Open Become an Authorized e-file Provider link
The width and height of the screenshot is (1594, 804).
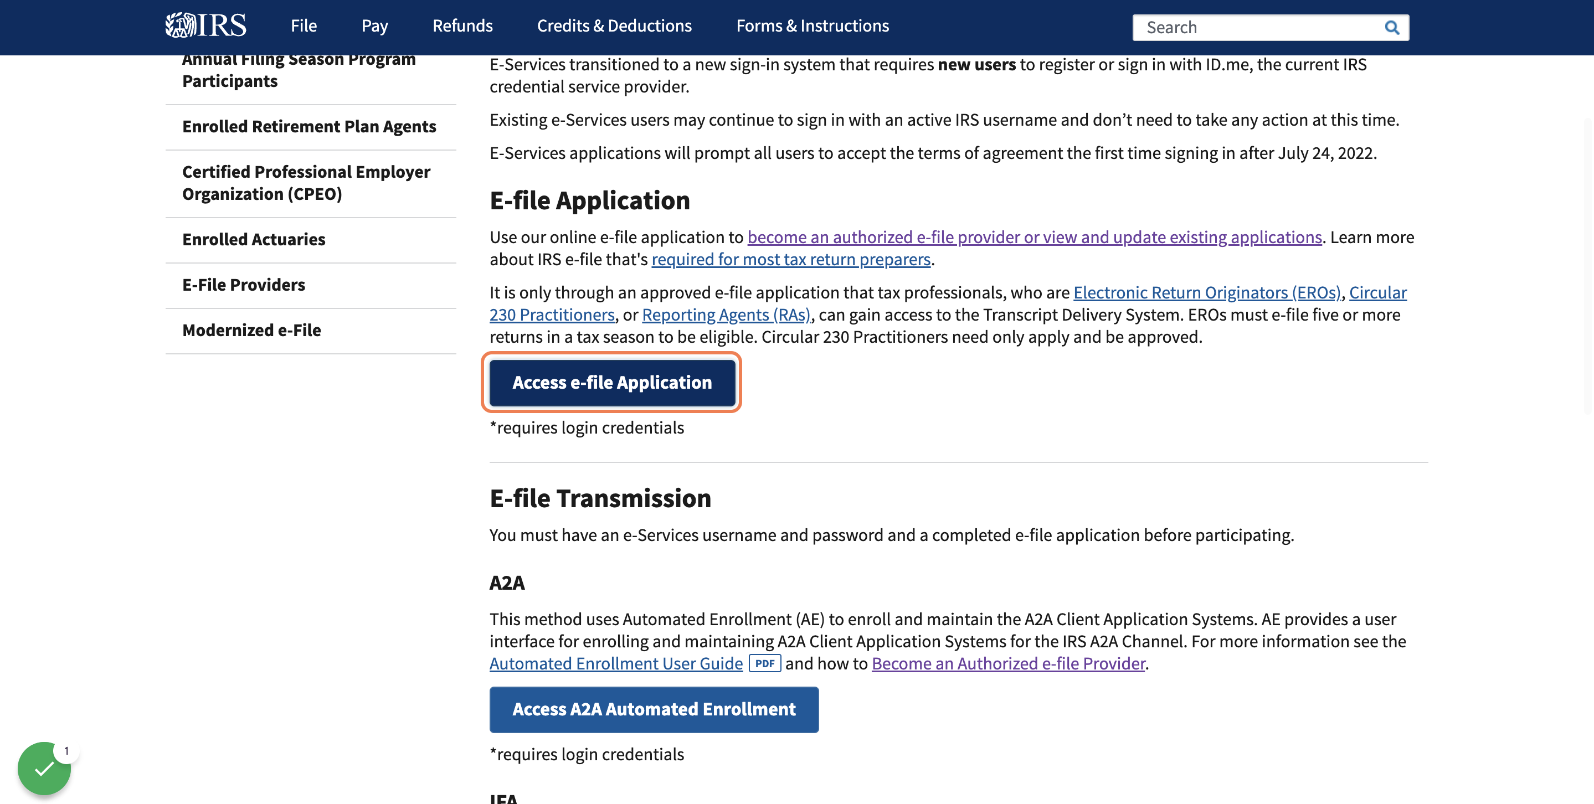point(1008,663)
